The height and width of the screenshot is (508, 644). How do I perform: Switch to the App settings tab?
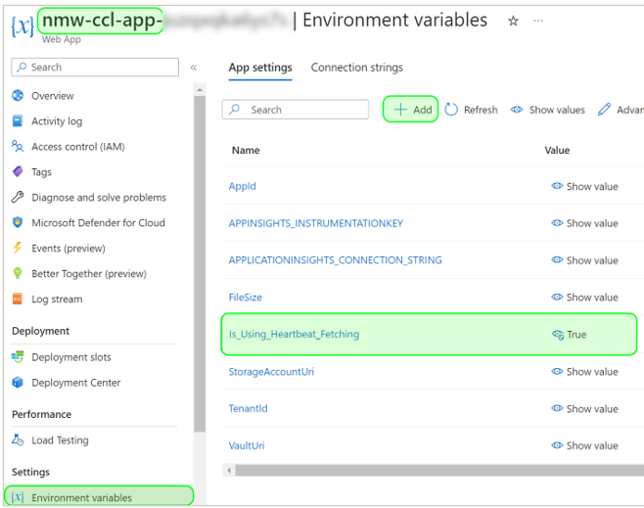point(260,68)
